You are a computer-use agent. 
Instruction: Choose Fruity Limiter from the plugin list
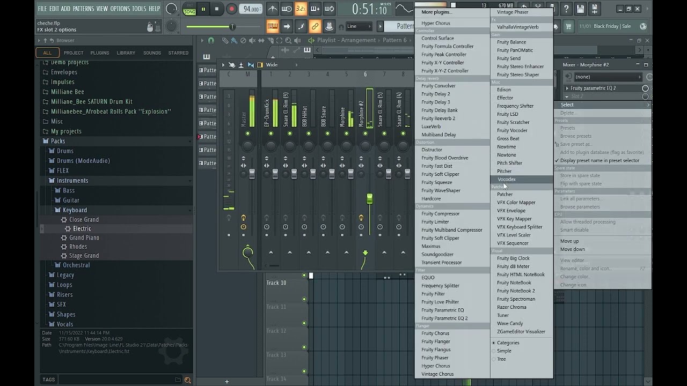pos(435,222)
